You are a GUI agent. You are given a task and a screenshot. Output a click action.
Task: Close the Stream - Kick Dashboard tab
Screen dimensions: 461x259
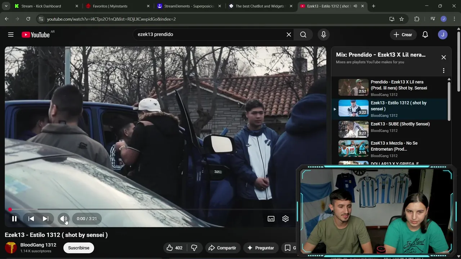coord(77,6)
